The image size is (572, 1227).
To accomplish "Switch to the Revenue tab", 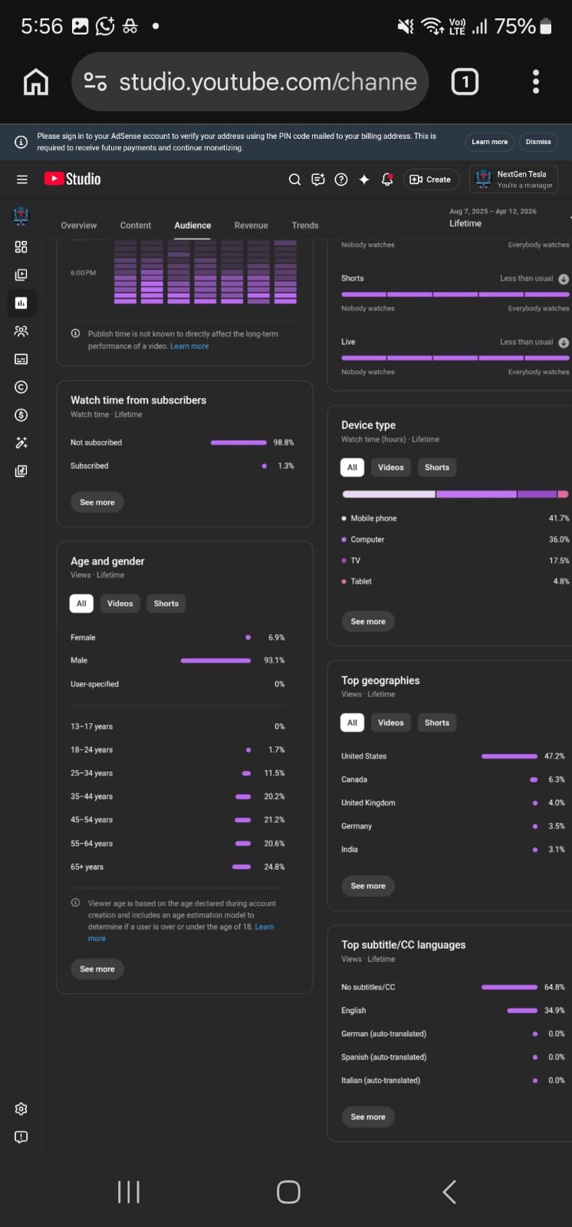I will [251, 225].
